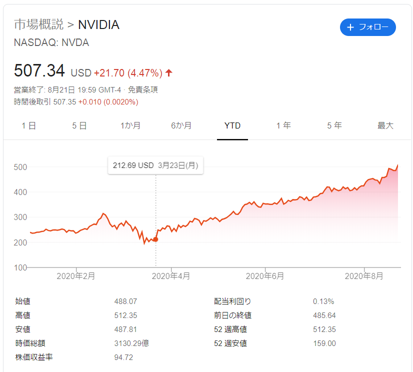
Task: Click the 2020年4月 axis label
Action: click(171, 275)
